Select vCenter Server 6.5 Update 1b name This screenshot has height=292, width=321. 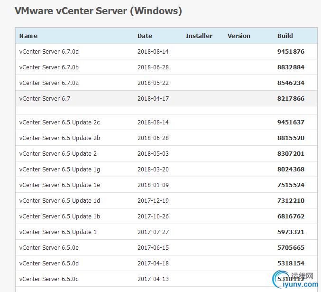(60, 217)
